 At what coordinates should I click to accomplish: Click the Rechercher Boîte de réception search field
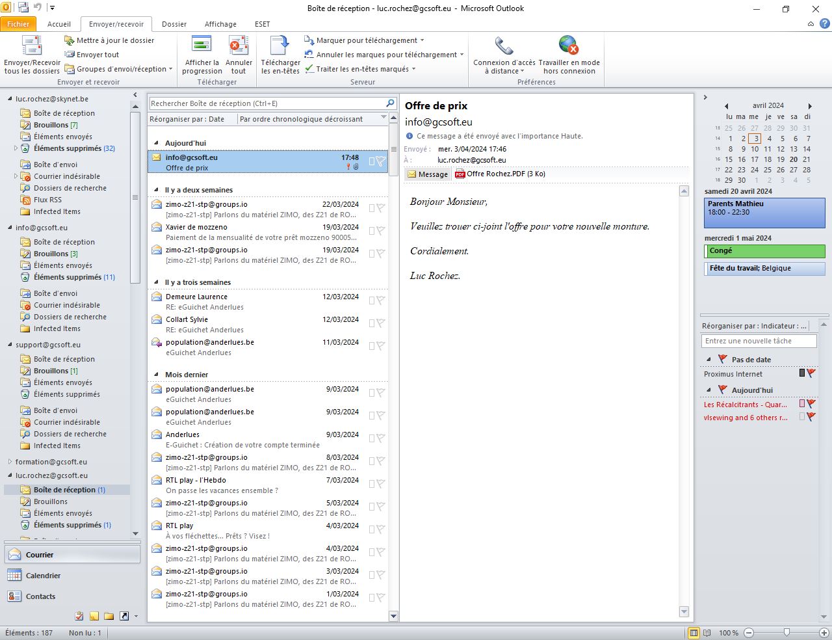[x=267, y=103]
